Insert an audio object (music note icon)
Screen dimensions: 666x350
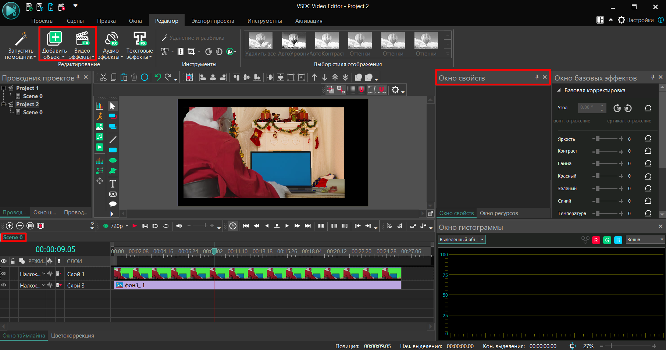coord(100,137)
